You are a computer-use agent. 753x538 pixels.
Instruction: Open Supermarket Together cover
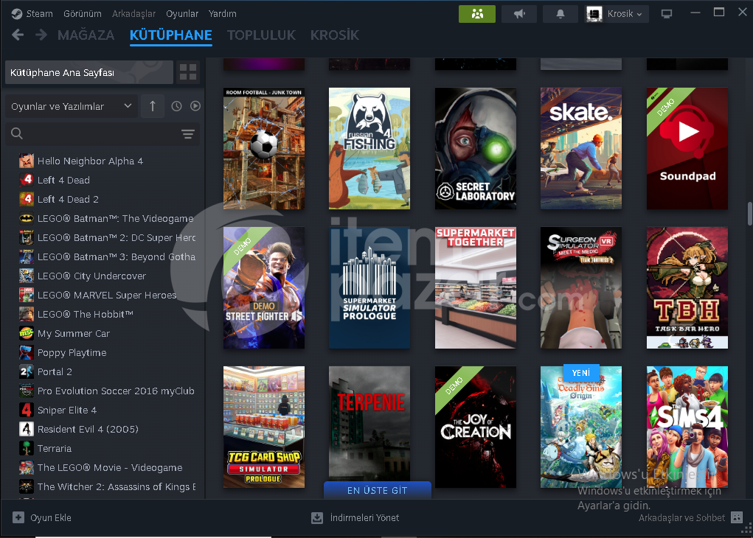476,287
